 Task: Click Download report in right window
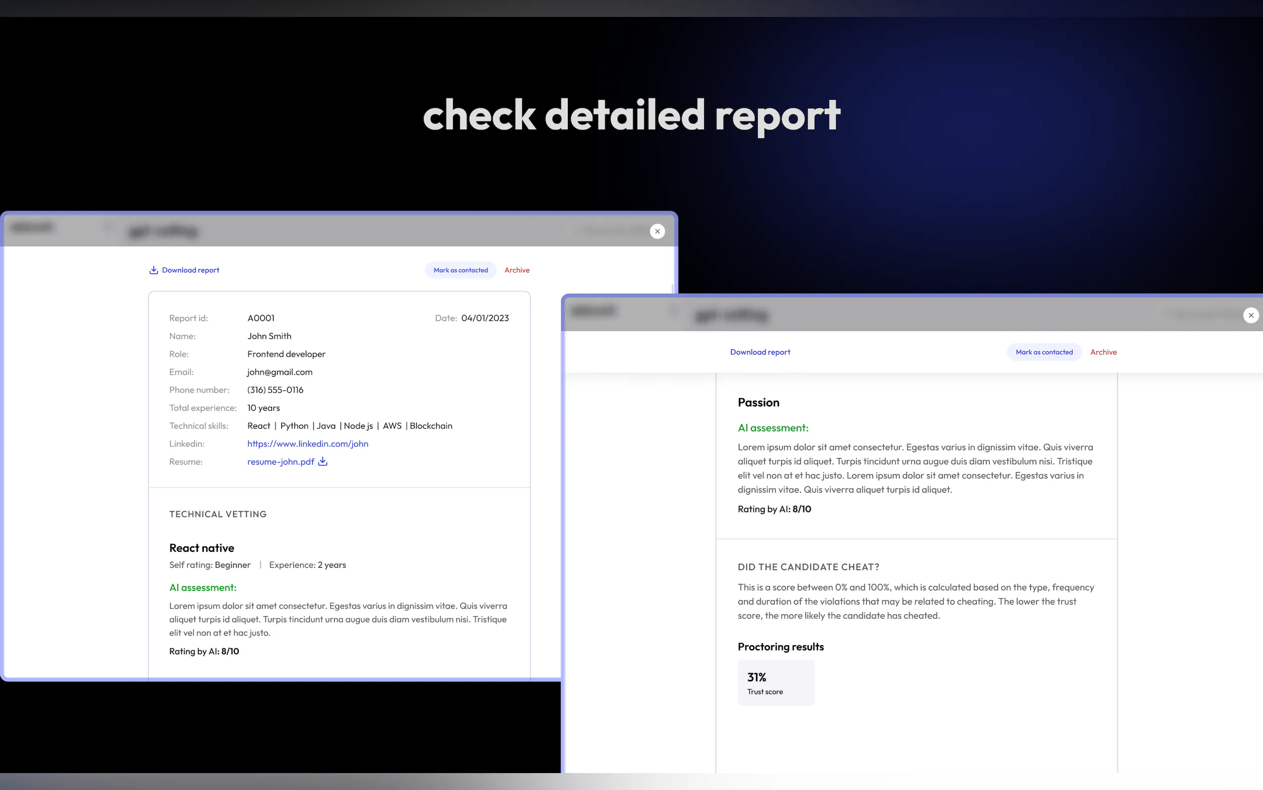(x=760, y=352)
